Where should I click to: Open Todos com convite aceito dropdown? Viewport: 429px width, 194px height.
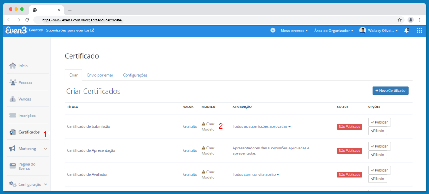coord(256,174)
